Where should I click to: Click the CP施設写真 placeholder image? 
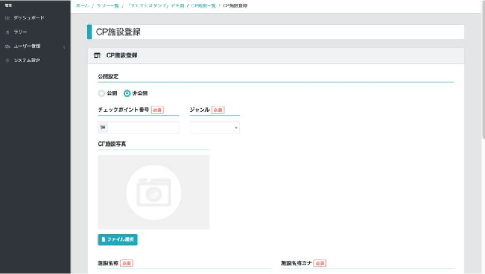154,192
